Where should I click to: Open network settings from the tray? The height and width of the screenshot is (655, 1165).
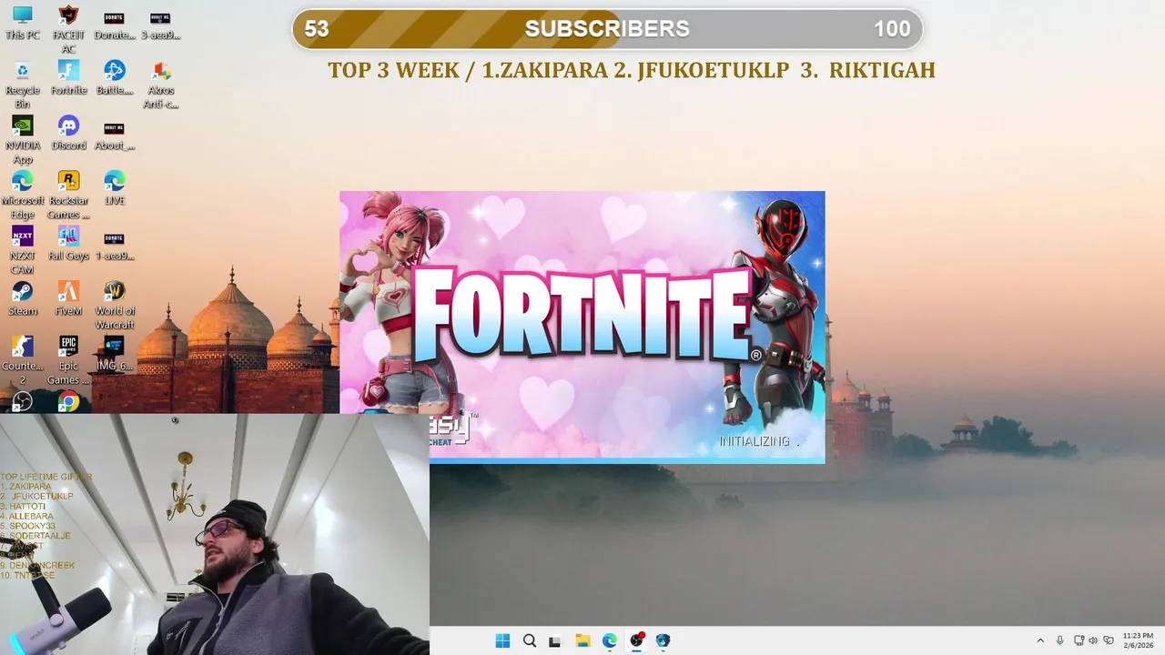[x=1079, y=640]
